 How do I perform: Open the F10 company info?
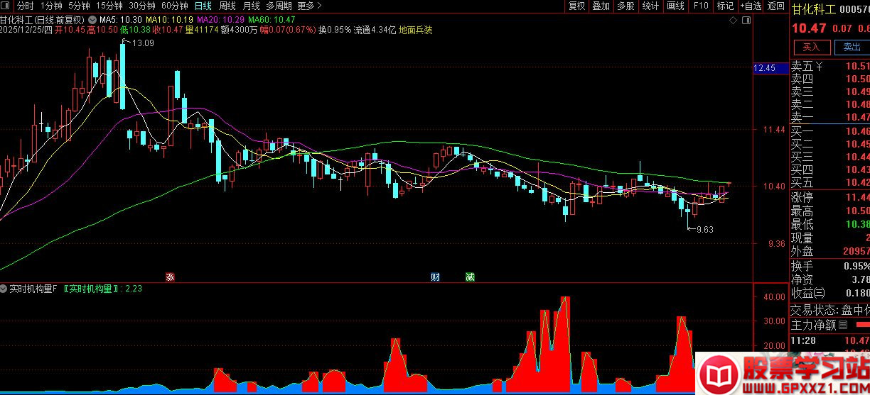tap(701, 6)
